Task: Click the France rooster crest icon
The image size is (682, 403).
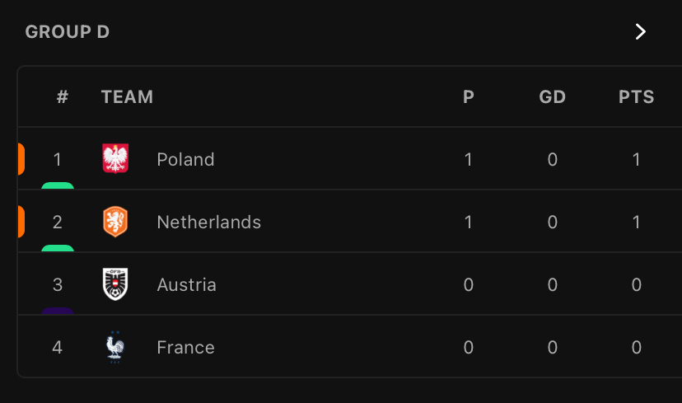Action: coord(115,347)
